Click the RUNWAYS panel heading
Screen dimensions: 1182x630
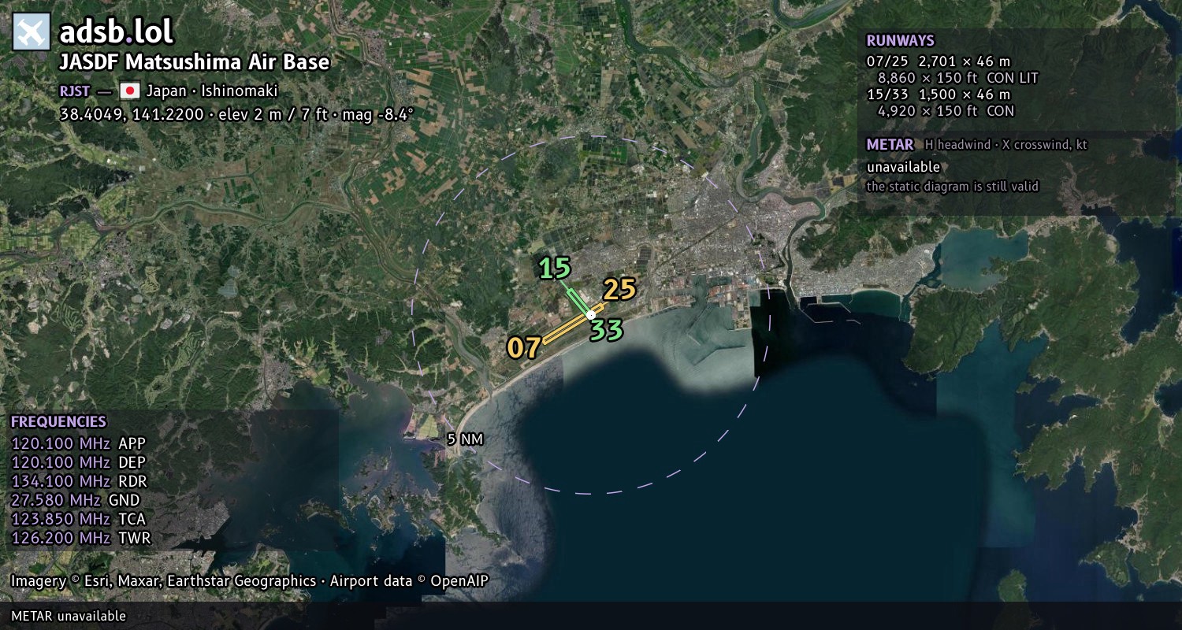[x=900, y=40]
